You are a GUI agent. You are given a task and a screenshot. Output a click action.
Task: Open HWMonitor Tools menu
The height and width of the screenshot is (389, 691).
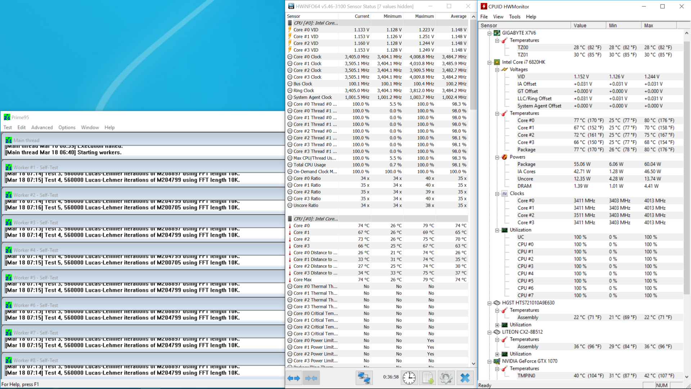point(515,17)
